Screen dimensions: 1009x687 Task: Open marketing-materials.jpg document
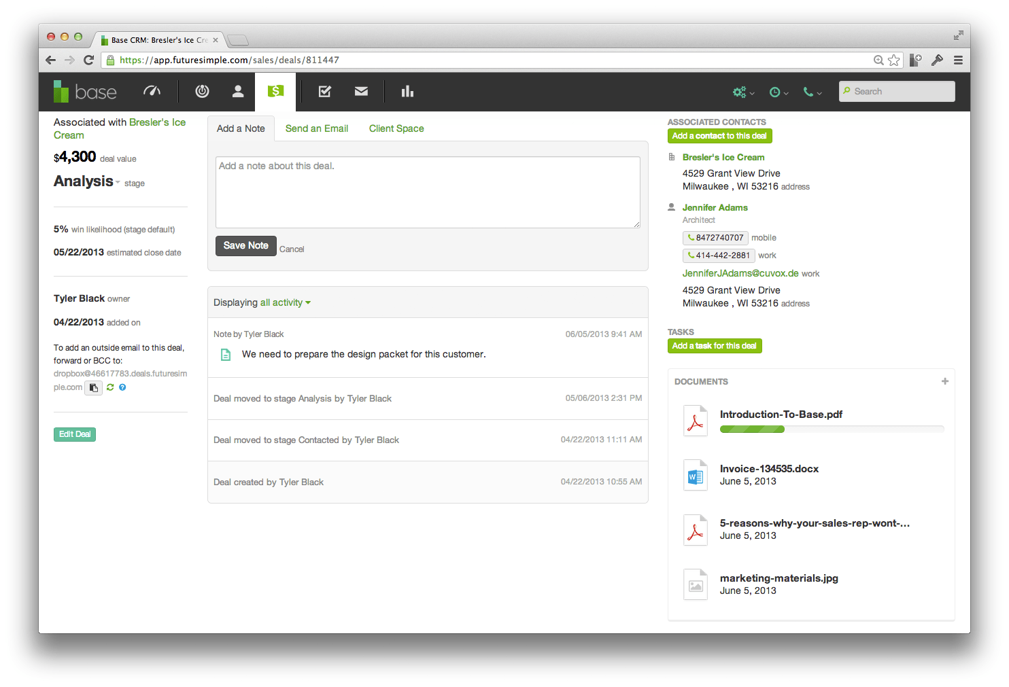tap(779, 578)
